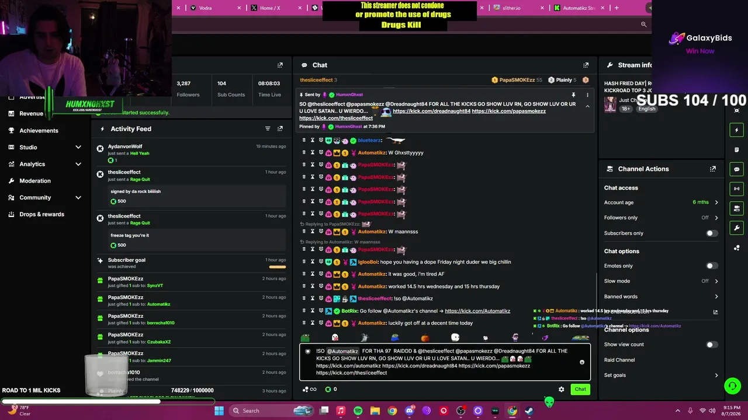Open Discord from the taskbar

click(409, 411)
